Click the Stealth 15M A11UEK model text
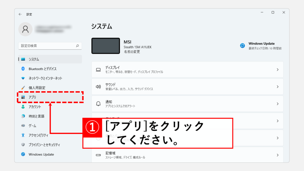This screenshot has width=304, height=171. [x=138, y=47]
